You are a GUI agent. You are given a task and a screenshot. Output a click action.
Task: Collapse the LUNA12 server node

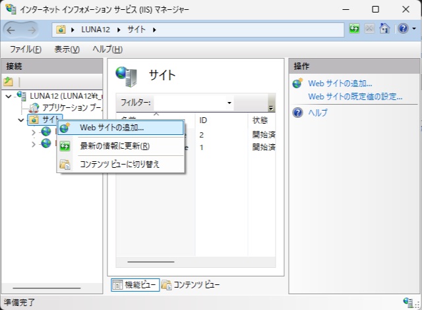coord(9,96)
